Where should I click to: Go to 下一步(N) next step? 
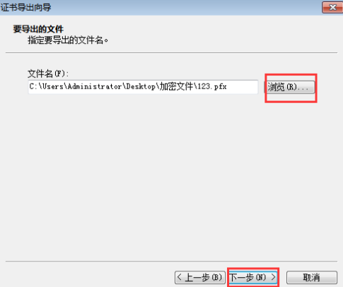tap(253, 277)
